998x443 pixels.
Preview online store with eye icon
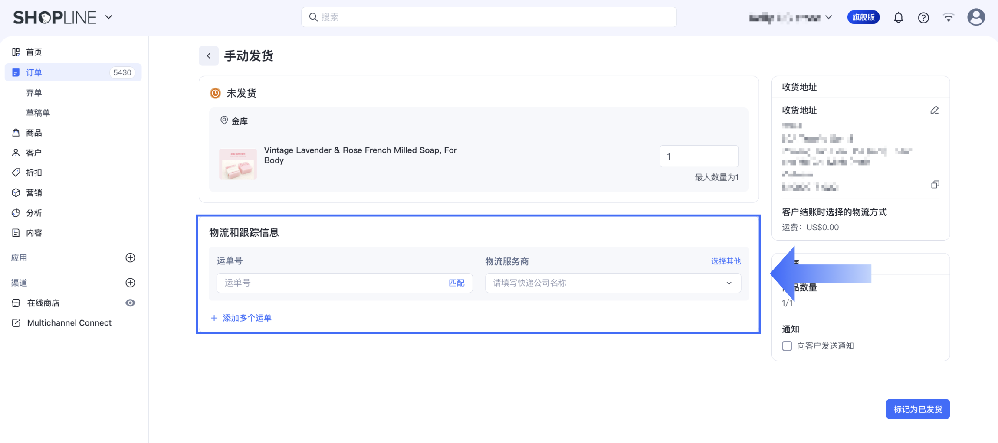tap(130, 303)
